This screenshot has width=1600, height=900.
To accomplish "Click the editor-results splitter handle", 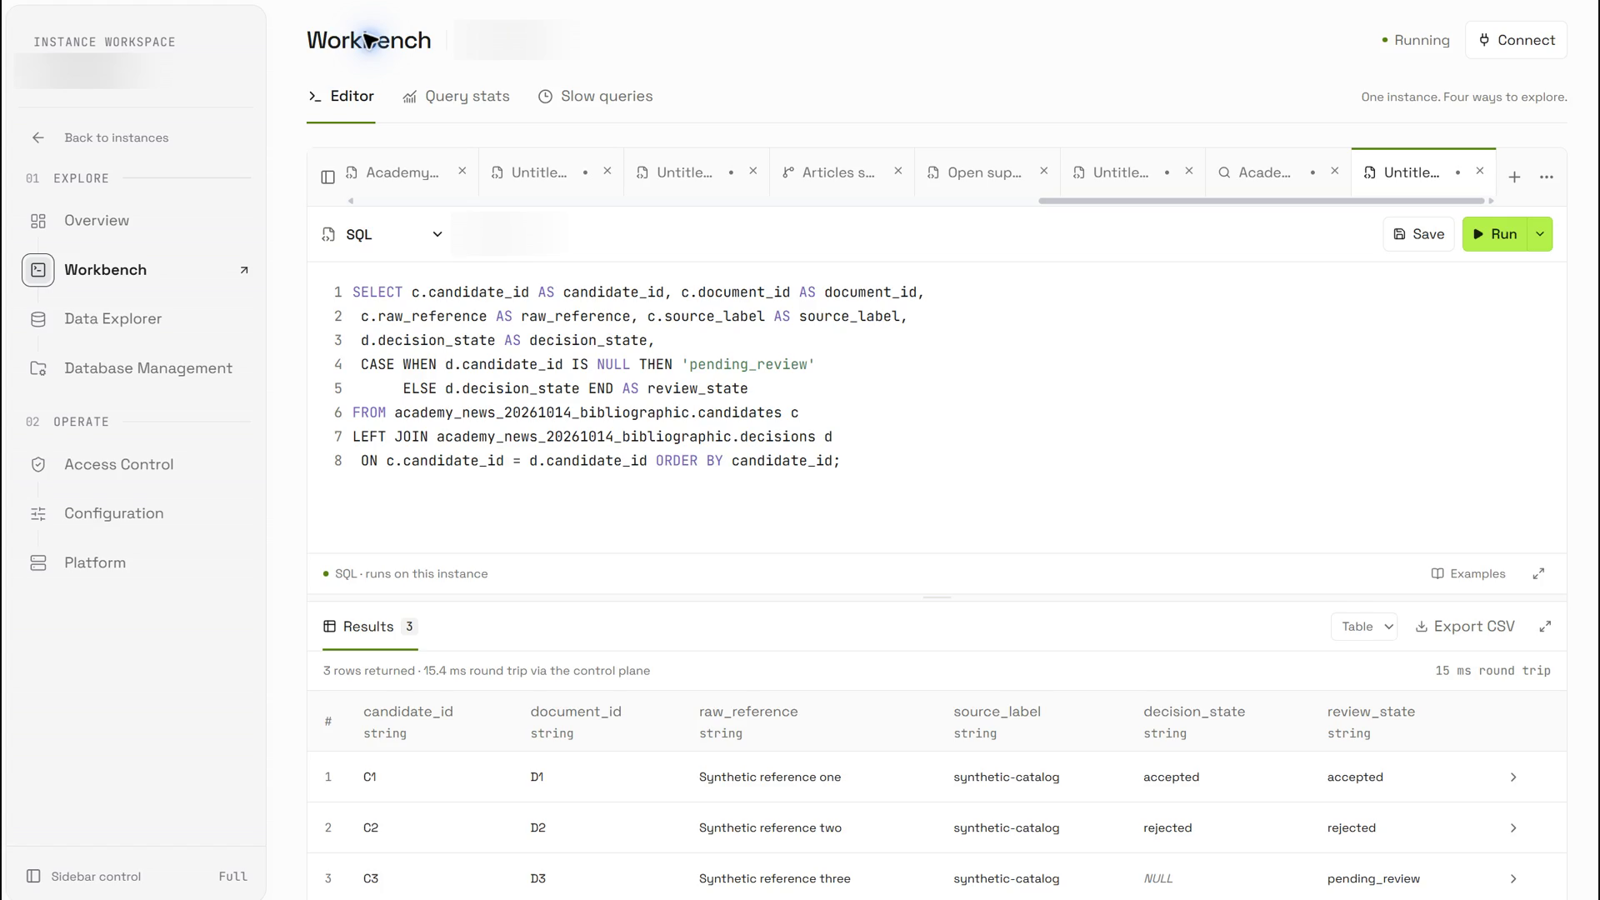I will pos(937,597).
